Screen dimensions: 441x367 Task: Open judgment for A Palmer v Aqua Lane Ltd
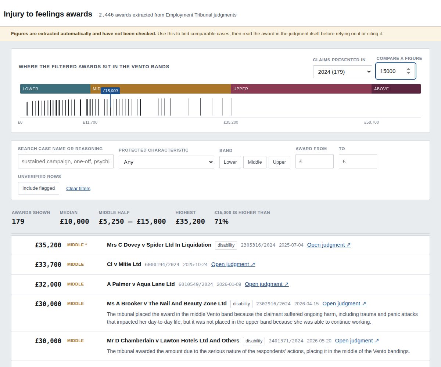[x=267, y=284]
